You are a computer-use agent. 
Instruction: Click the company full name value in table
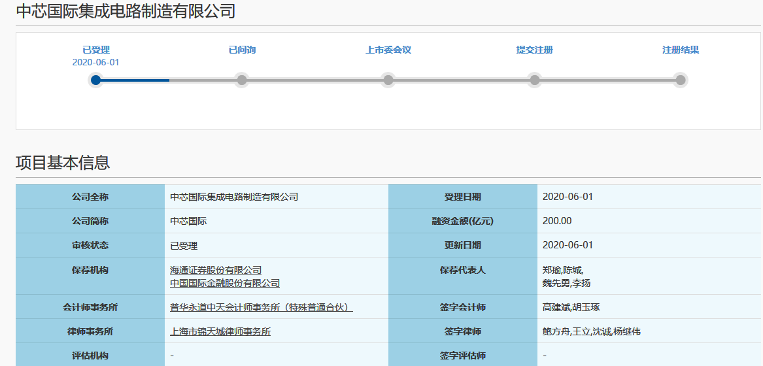pos(234,197)
